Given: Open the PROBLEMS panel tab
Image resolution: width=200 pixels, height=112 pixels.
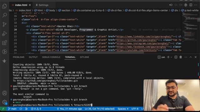Looking at the screenshot, I should [18, 57].
